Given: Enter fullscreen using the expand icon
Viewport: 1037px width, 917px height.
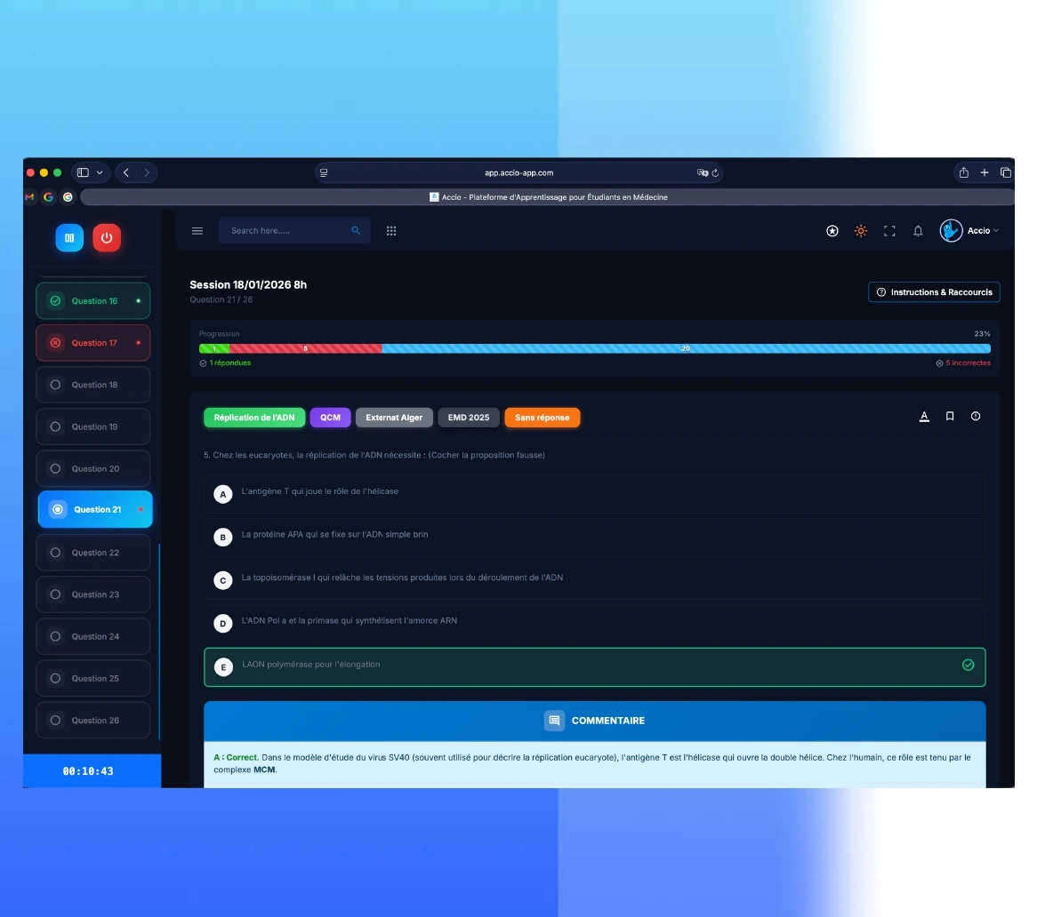Looking at the screenshot, I should tap(888, 231).
